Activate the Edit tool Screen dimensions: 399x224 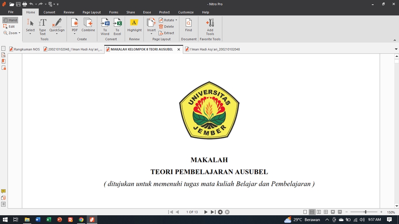[9, 27]
